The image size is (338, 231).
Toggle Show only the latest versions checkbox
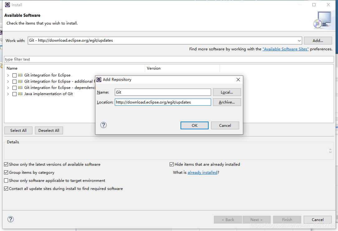[x=6, y=164]
